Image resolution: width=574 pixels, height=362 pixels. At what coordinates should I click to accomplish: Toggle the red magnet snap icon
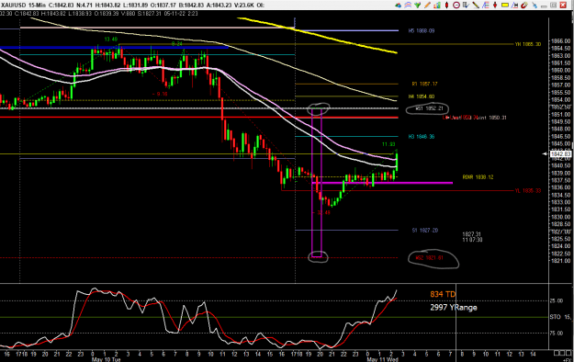(x=524, y=6)
